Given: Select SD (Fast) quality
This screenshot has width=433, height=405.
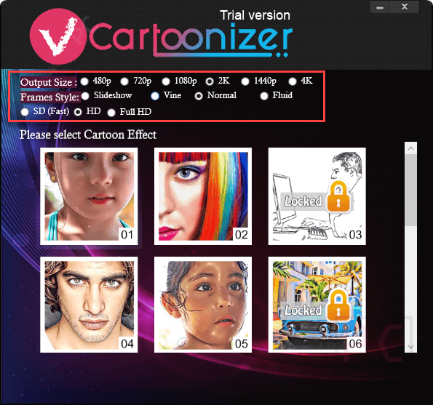Looking at the screenshot, I should point(25,112).
